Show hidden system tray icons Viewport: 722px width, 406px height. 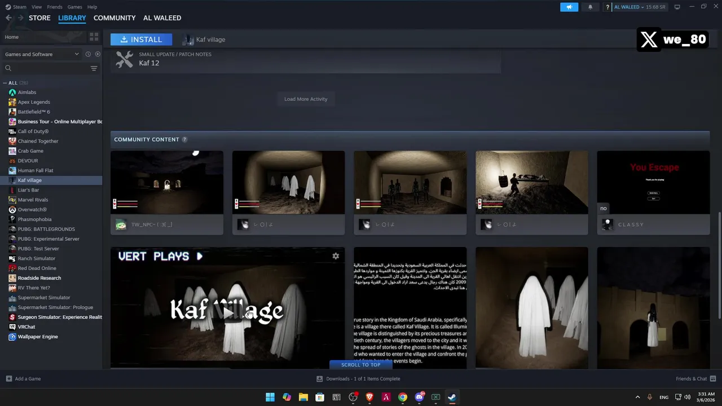click(637, 397)
